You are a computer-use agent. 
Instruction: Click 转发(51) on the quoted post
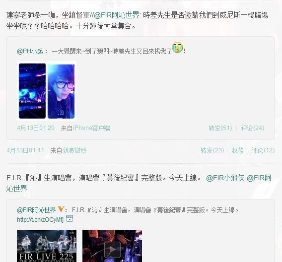pyautogui.click(x=220, y=128)
